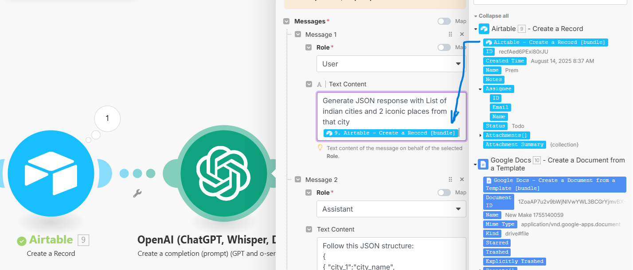Insert the Assignee Name variable
The image size is (633, 270).
(499, 117)
